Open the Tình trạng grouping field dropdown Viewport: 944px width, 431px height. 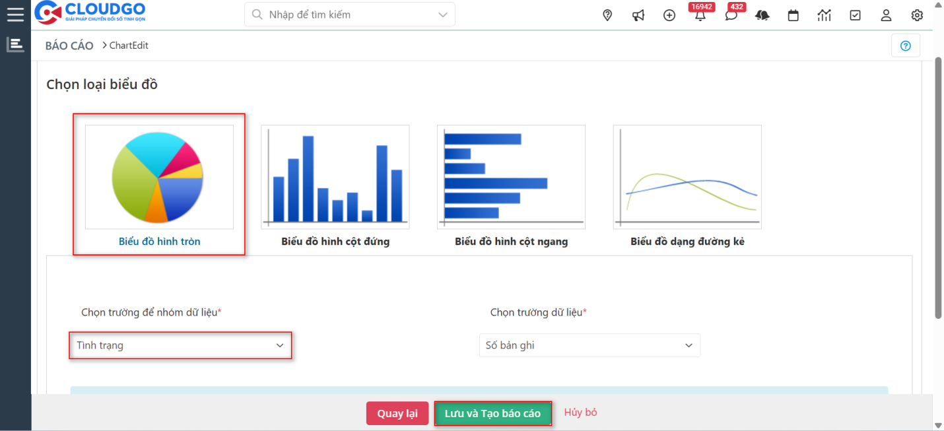[180, 345]
